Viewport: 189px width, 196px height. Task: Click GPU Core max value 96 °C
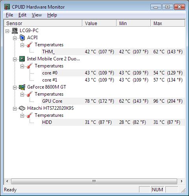tap(168, 101)
